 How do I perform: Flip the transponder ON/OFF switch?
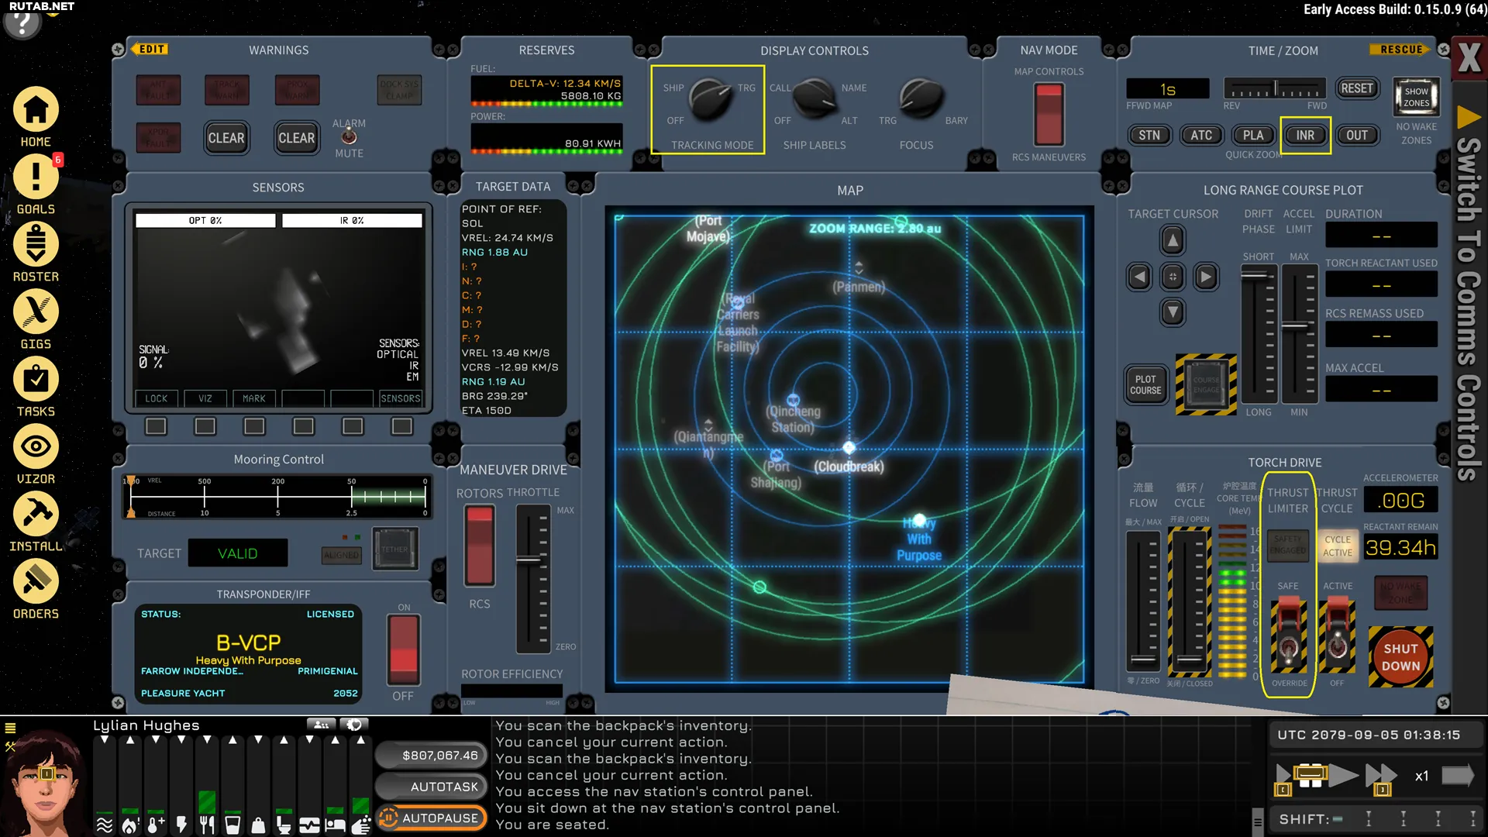(404, 649)
